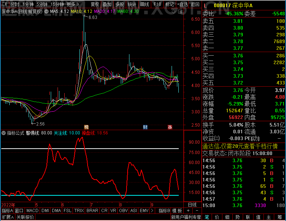Select the ASI indicator
The width and height of the screenshot is (286, 221).
point(133,211)
